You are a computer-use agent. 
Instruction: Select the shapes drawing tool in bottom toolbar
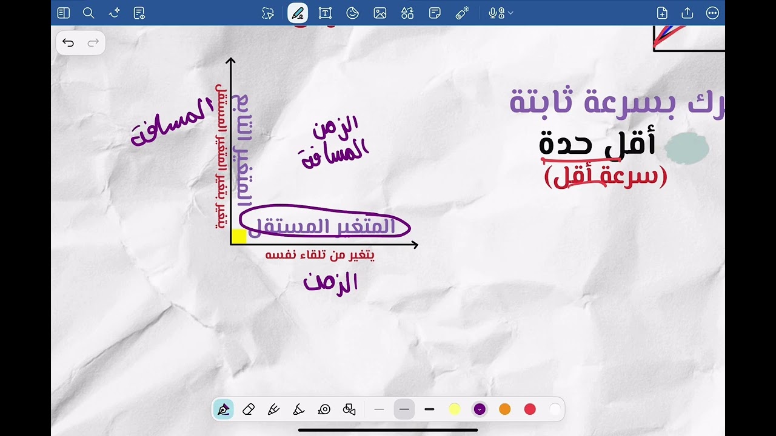[349, 409]
